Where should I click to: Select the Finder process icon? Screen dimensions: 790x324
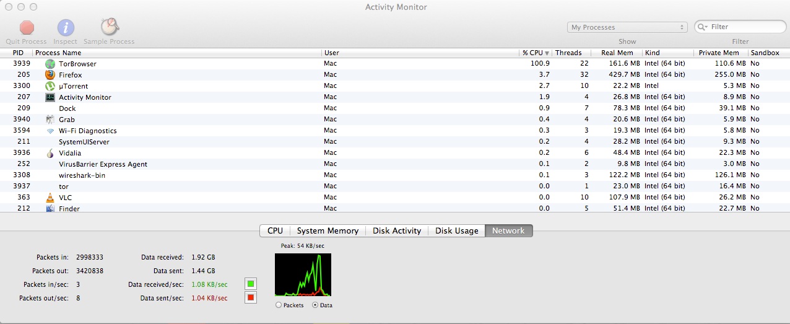click(x=50, y=208)
